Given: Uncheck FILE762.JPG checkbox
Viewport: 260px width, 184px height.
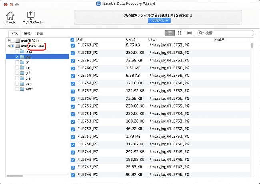Looking at the screenshot, I should [x=73, y=53].
